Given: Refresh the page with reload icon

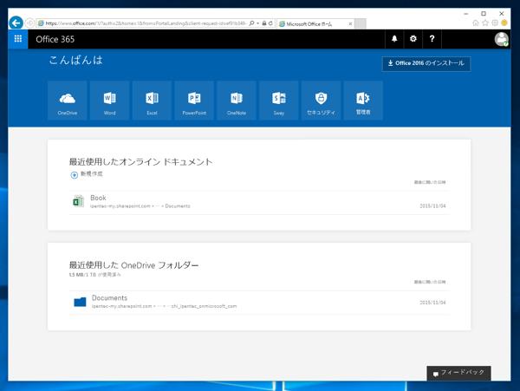Looking at the screenshot, I should point(270,23).
